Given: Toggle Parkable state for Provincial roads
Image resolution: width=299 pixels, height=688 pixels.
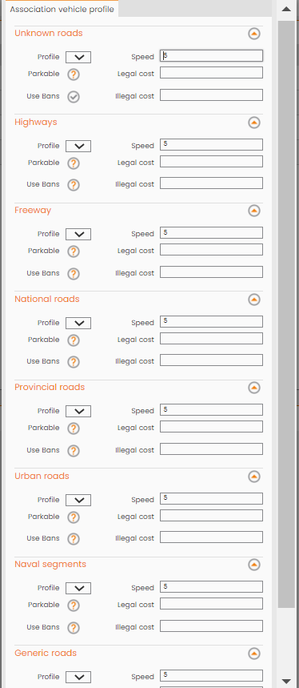Looking at the screenshot, I should pos(74,428).
